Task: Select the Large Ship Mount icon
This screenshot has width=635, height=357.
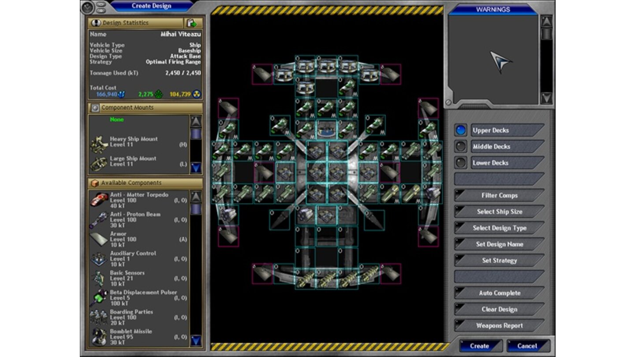Action: tap(99, 164)
